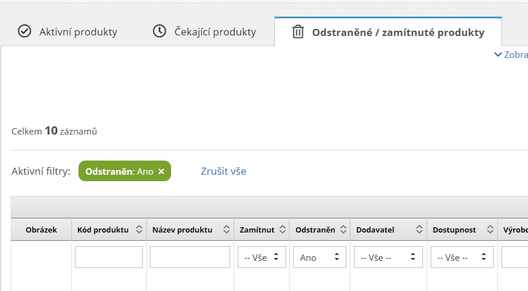Sort by Odstraněn column arrows
The height and width of the screenshot is (291, 528).
[x=342, y=230]
